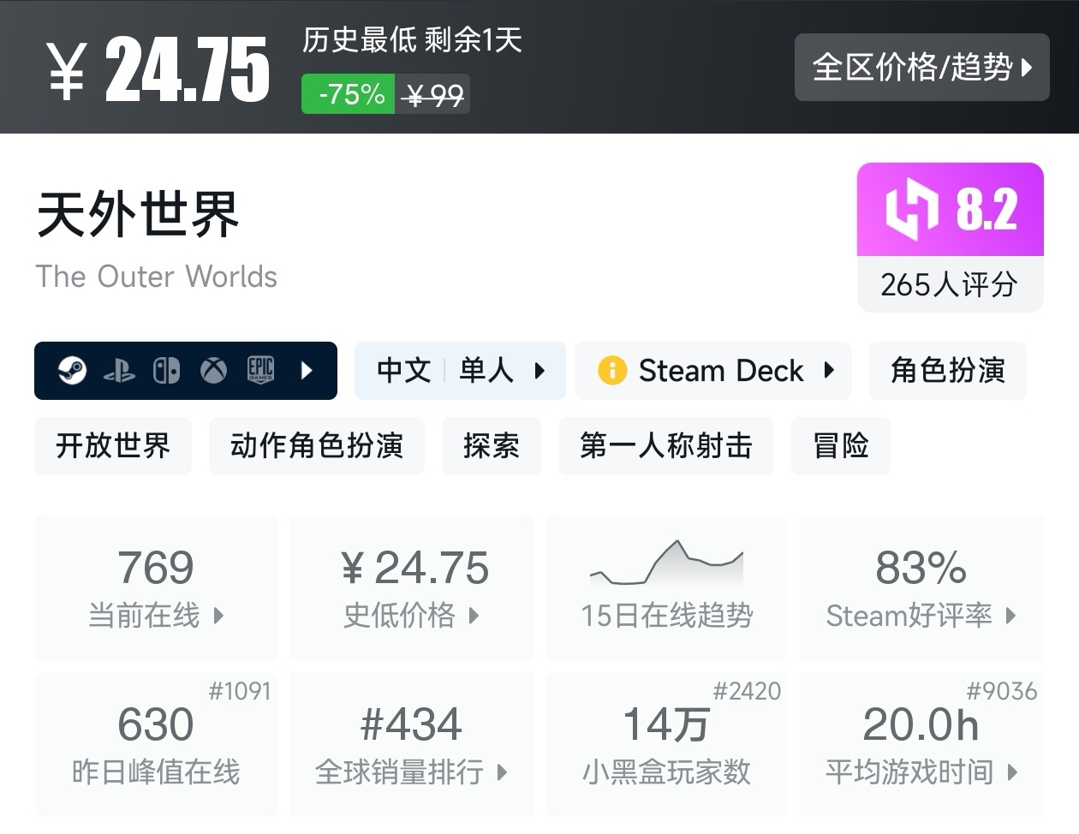1079x834 pixels.
Task: Click the #2420 rank label
Action: pos(748,691)
